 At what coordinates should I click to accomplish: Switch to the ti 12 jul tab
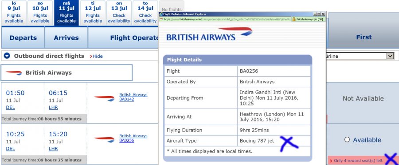coord(93,13)
